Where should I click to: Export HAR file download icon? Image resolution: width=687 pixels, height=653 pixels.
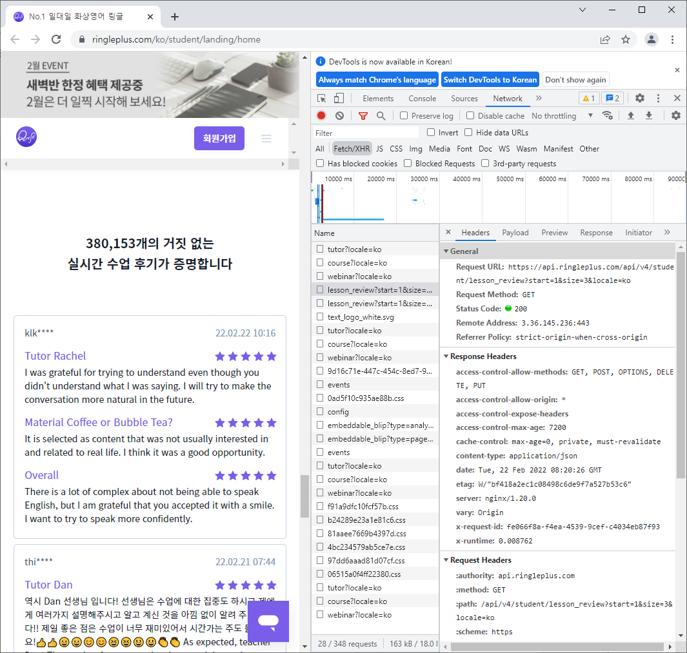(649, 115)
